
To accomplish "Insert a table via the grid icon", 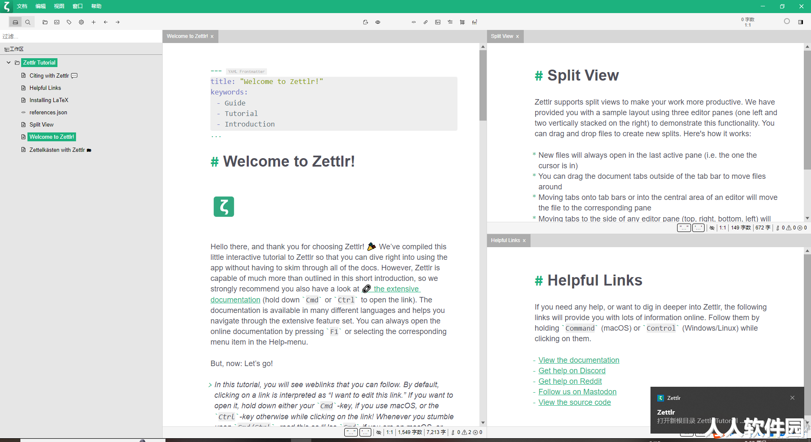I will pyautogui.click(x=463, y=22).
